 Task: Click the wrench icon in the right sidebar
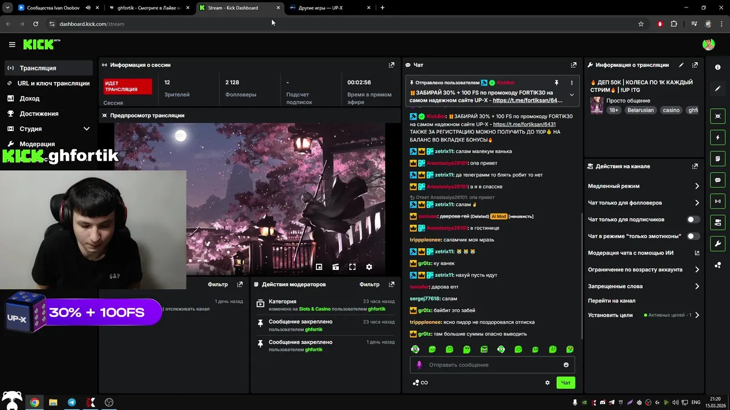pyautogui.click(x=717, y=244)
